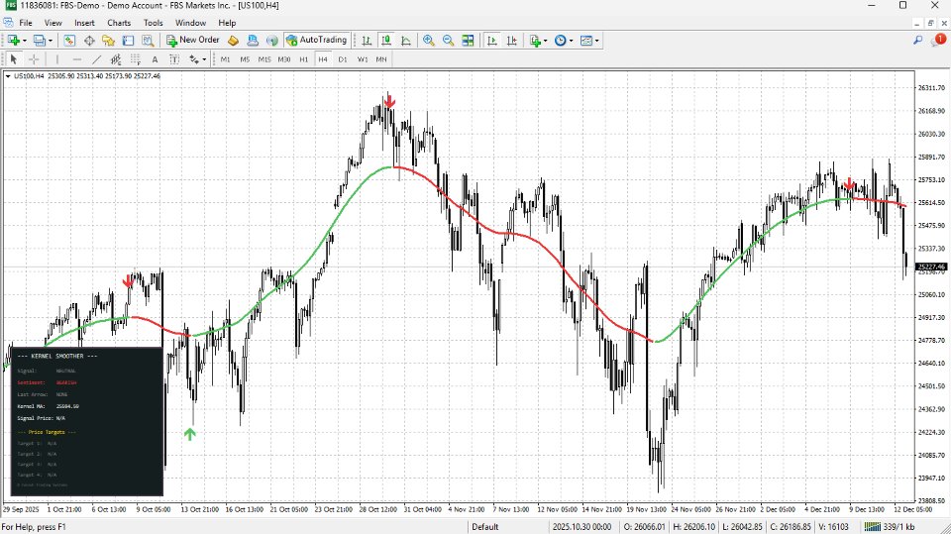Screen dimensions: 951x534
Task: Select the Horizontal Line drawing tool
Action: click(x=76, y=59)
